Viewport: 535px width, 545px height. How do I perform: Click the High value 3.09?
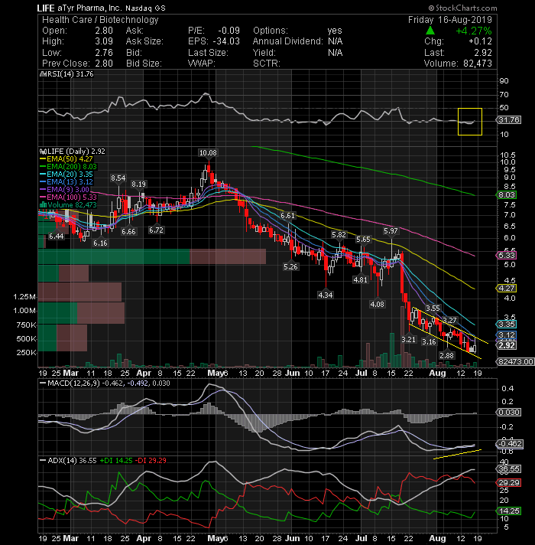tap(104, 41)
